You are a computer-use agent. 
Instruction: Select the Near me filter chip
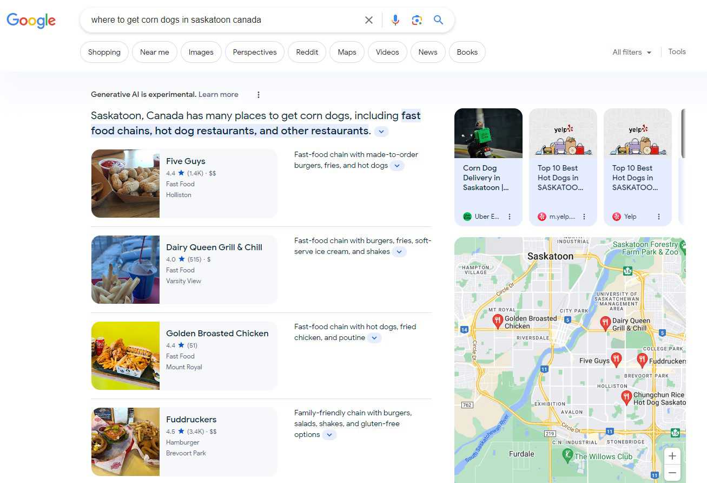click(155, 52)
